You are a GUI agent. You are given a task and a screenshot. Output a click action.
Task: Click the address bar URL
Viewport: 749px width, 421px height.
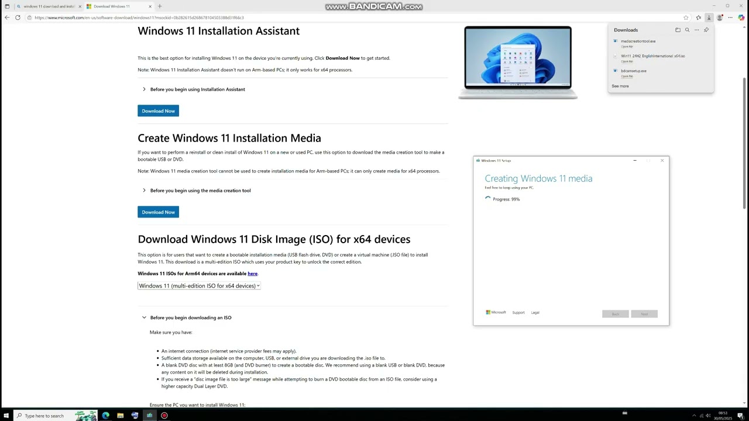click(x=139, y=18)
